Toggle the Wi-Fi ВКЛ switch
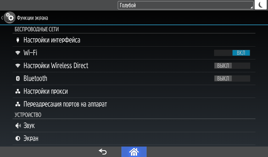This screenshot has width=268, height=157. tap(232, 53)
